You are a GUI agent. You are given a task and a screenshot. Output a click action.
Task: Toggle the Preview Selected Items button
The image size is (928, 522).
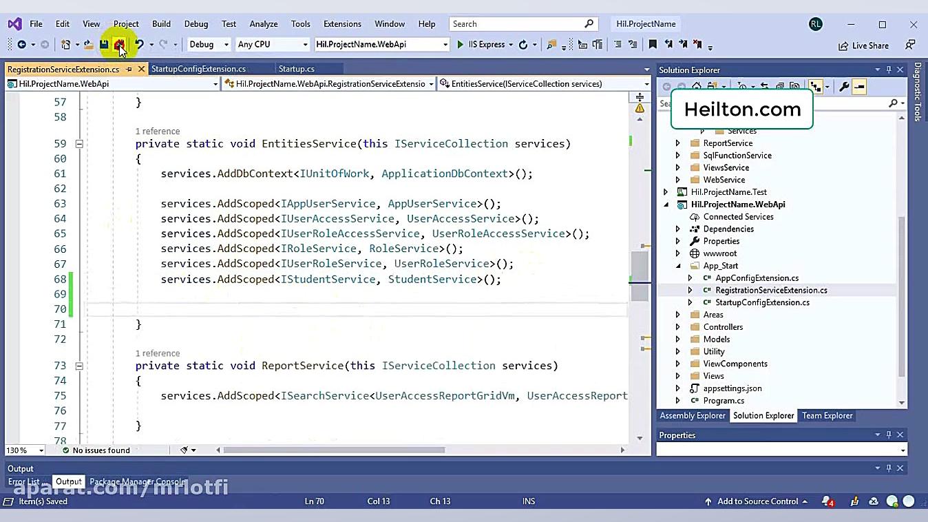pos(859,87)
